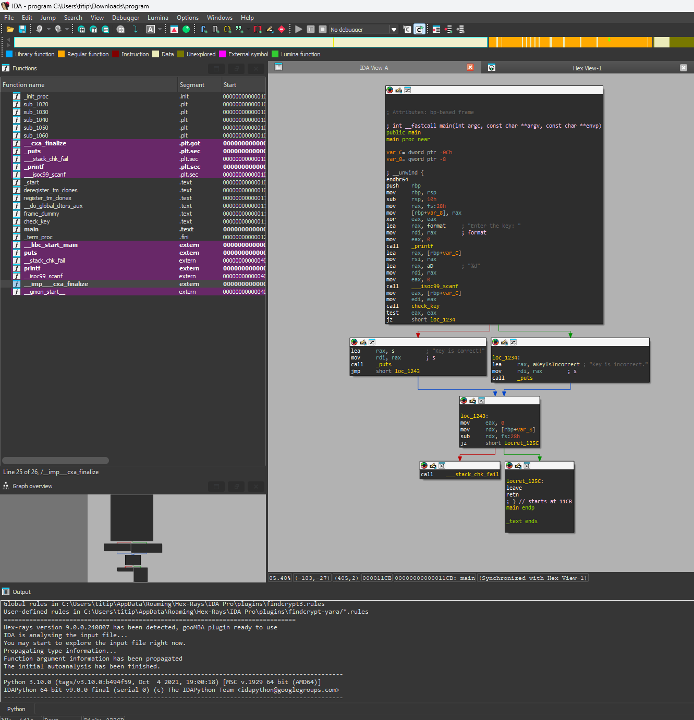Click the stop process button
The height and width of the screenshot is (720, 694).
point(323,29)
